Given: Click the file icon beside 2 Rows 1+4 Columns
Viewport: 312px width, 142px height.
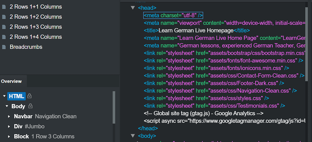Looking at the screenshot, I should click(x=4, y=37).
